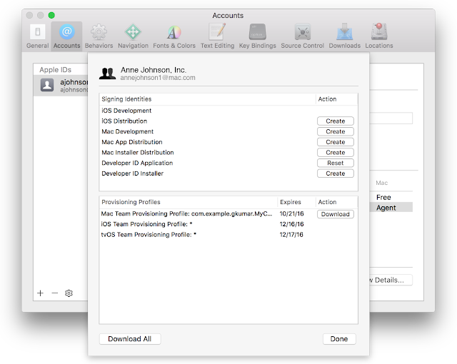457x364 pixels.
Task: Create iOS Distribution signing identity
Action: (x=336, y=121)
